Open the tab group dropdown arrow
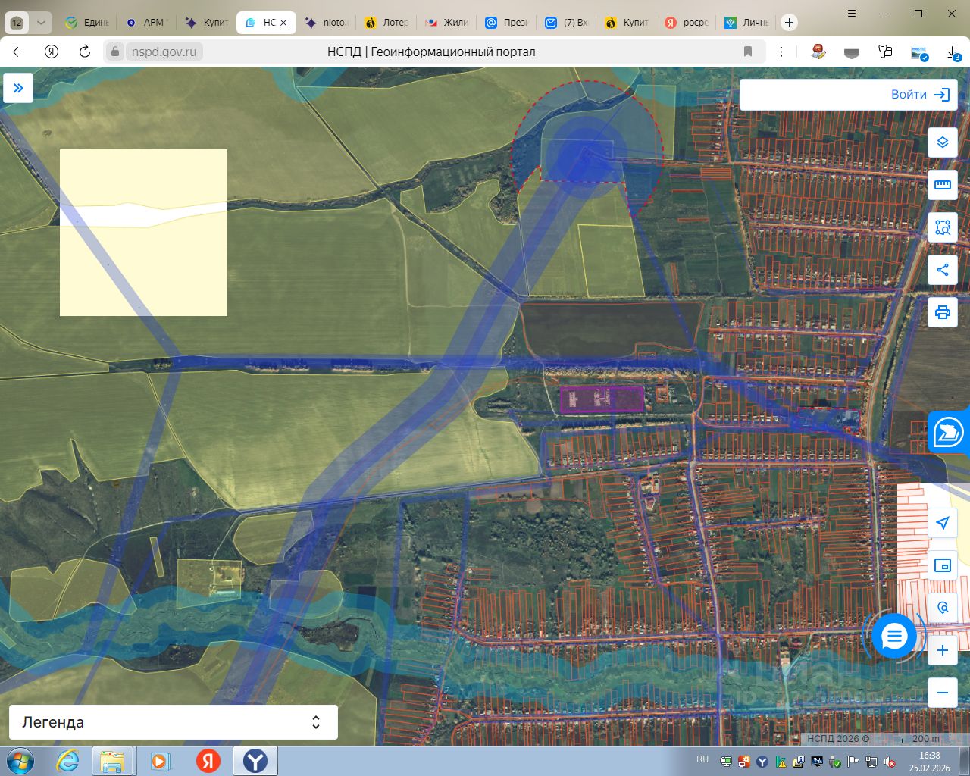Viewport: 970px width, 776px height. click(41, 23)
